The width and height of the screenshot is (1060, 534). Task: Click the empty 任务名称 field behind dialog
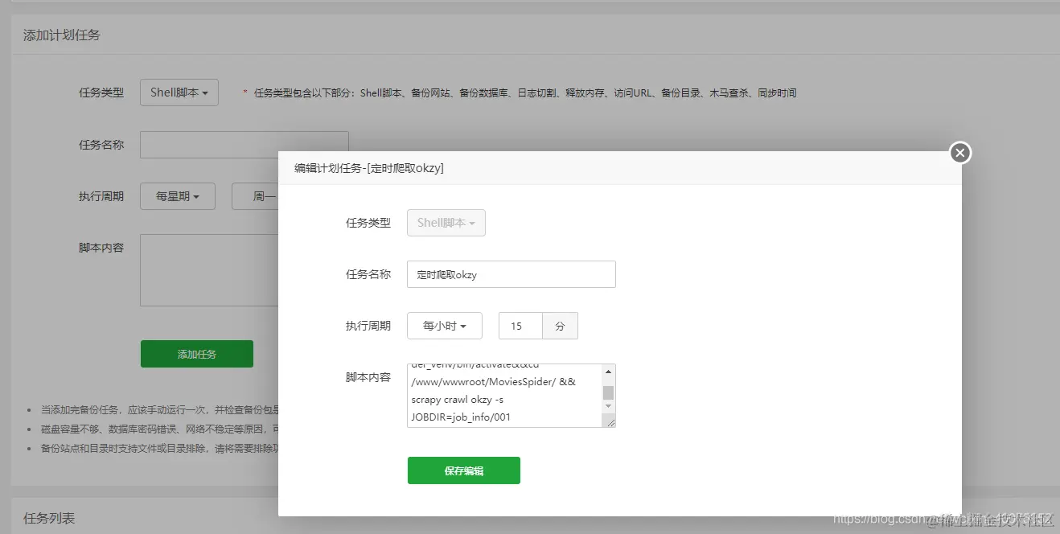[x=241, y=144]
